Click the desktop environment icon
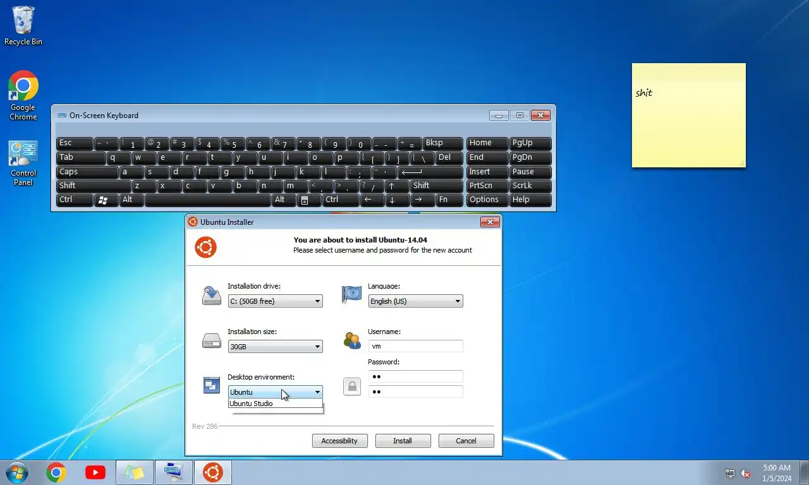Screen dimensions: 809x485 pyautogui.click(x=212, y=385)
